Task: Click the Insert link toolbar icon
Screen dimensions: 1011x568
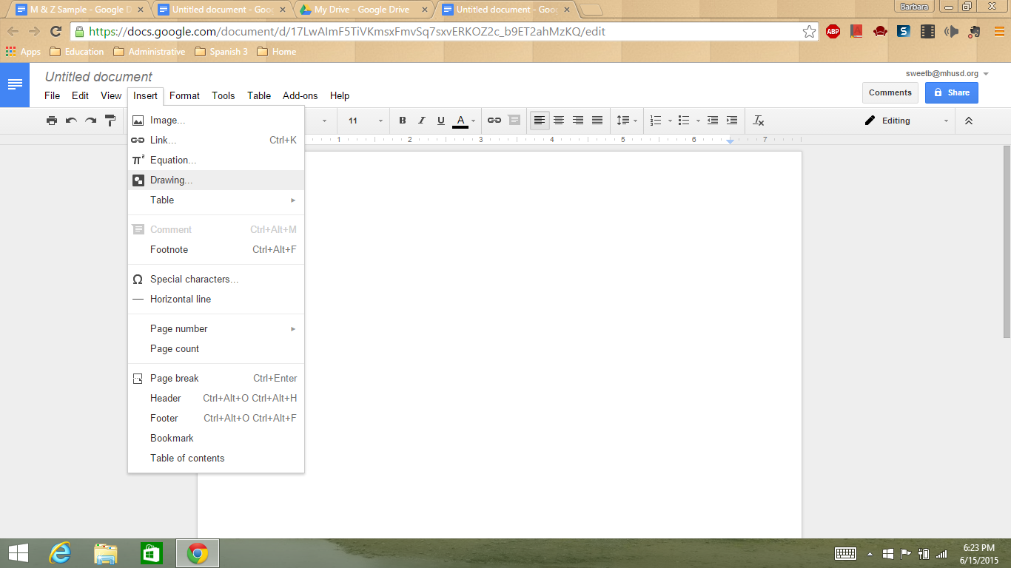Action: coord(494,121)
